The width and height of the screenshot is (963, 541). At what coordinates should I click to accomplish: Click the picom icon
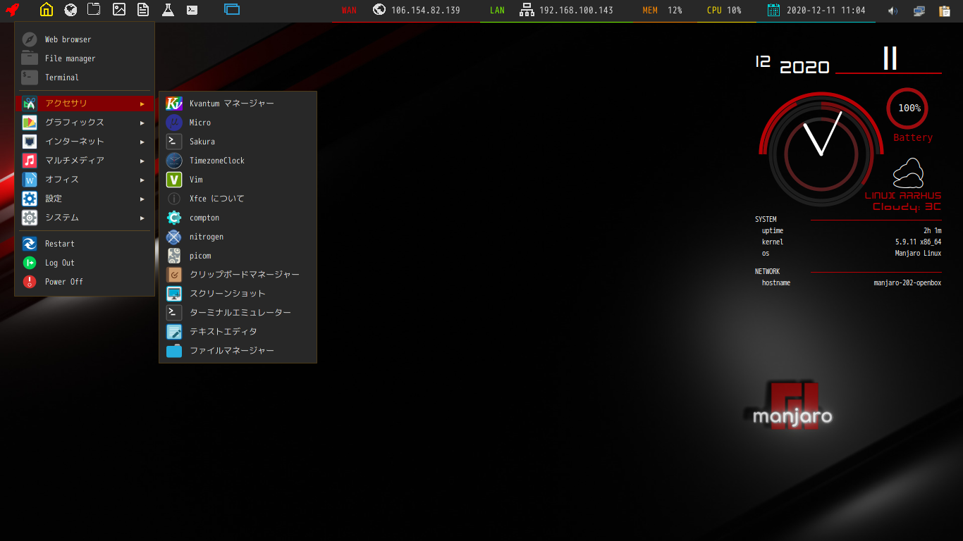174,256
